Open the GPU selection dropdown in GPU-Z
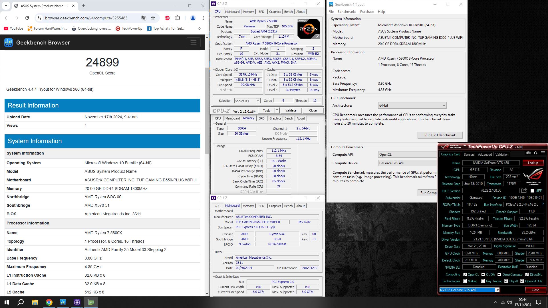Image resolution: width=548 pixels, height=308 pixels. click(x=497, y=290)
